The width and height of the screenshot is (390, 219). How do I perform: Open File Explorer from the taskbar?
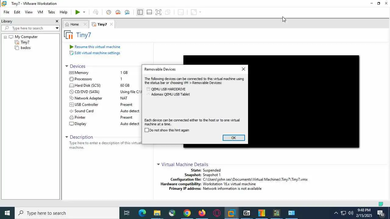pos(157,213)
